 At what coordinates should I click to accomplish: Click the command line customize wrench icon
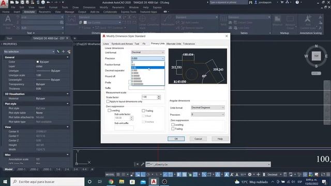[x=143, y=164]
